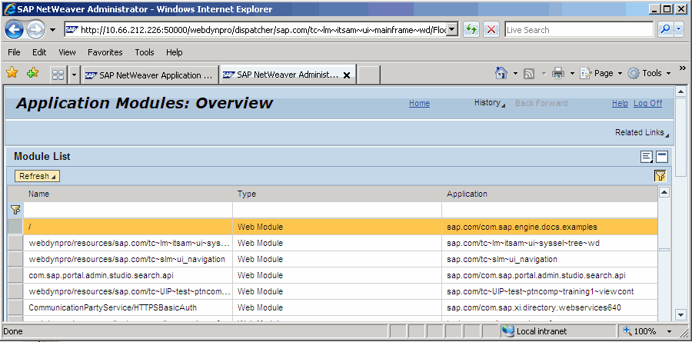Screen dimensions: 692x342
Task: Select row header of com.sap.portal.admin.studio.search.api
Action: point(15,275)
